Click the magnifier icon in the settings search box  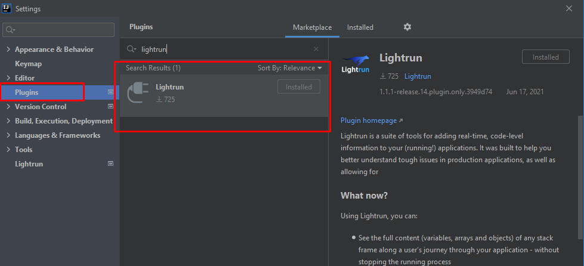[10, 30]
